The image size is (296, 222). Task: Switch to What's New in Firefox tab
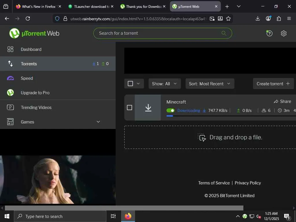[39, 6]
